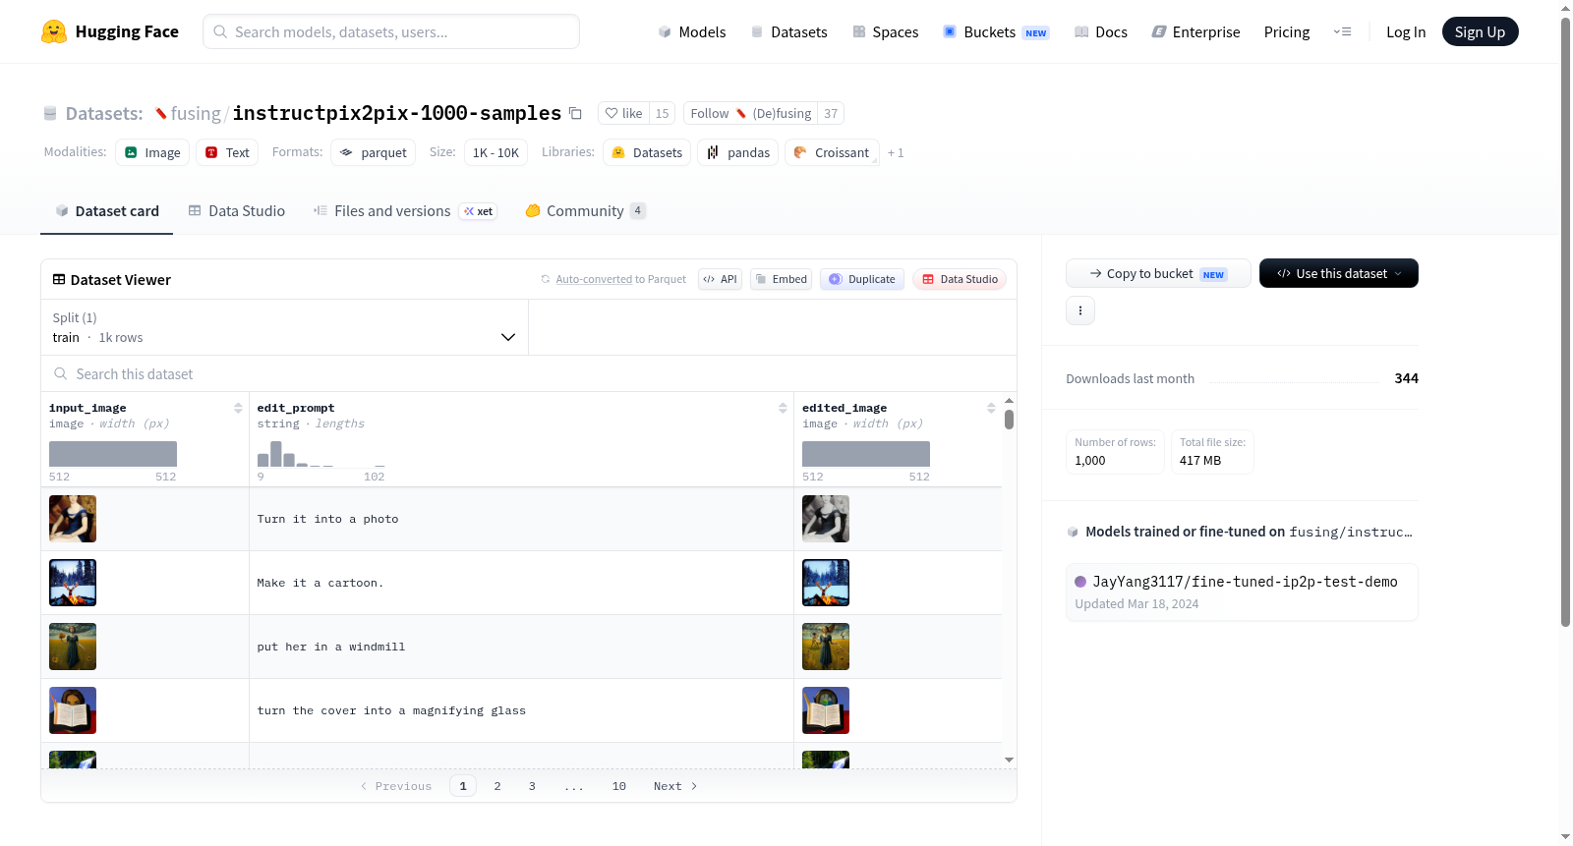Open the Spaces nav item
The image size is (1573, 846).
[x=885, y=31]
